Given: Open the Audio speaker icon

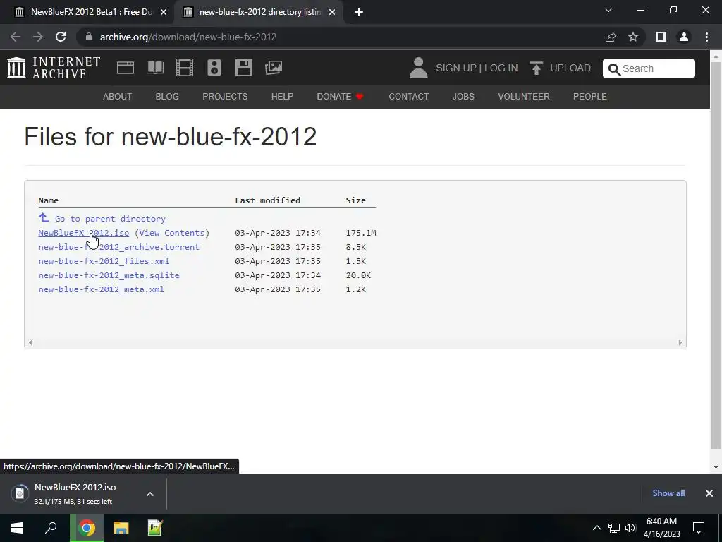Looking at the screenshot, I should (214, 68).
